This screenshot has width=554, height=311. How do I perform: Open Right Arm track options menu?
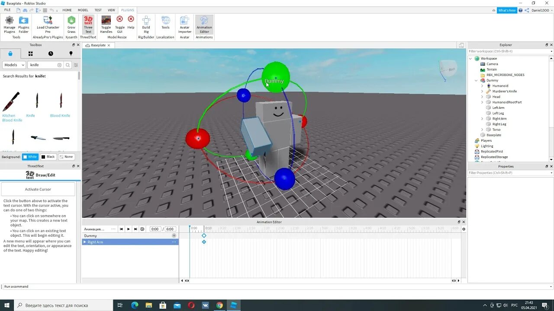coord(174,242)
